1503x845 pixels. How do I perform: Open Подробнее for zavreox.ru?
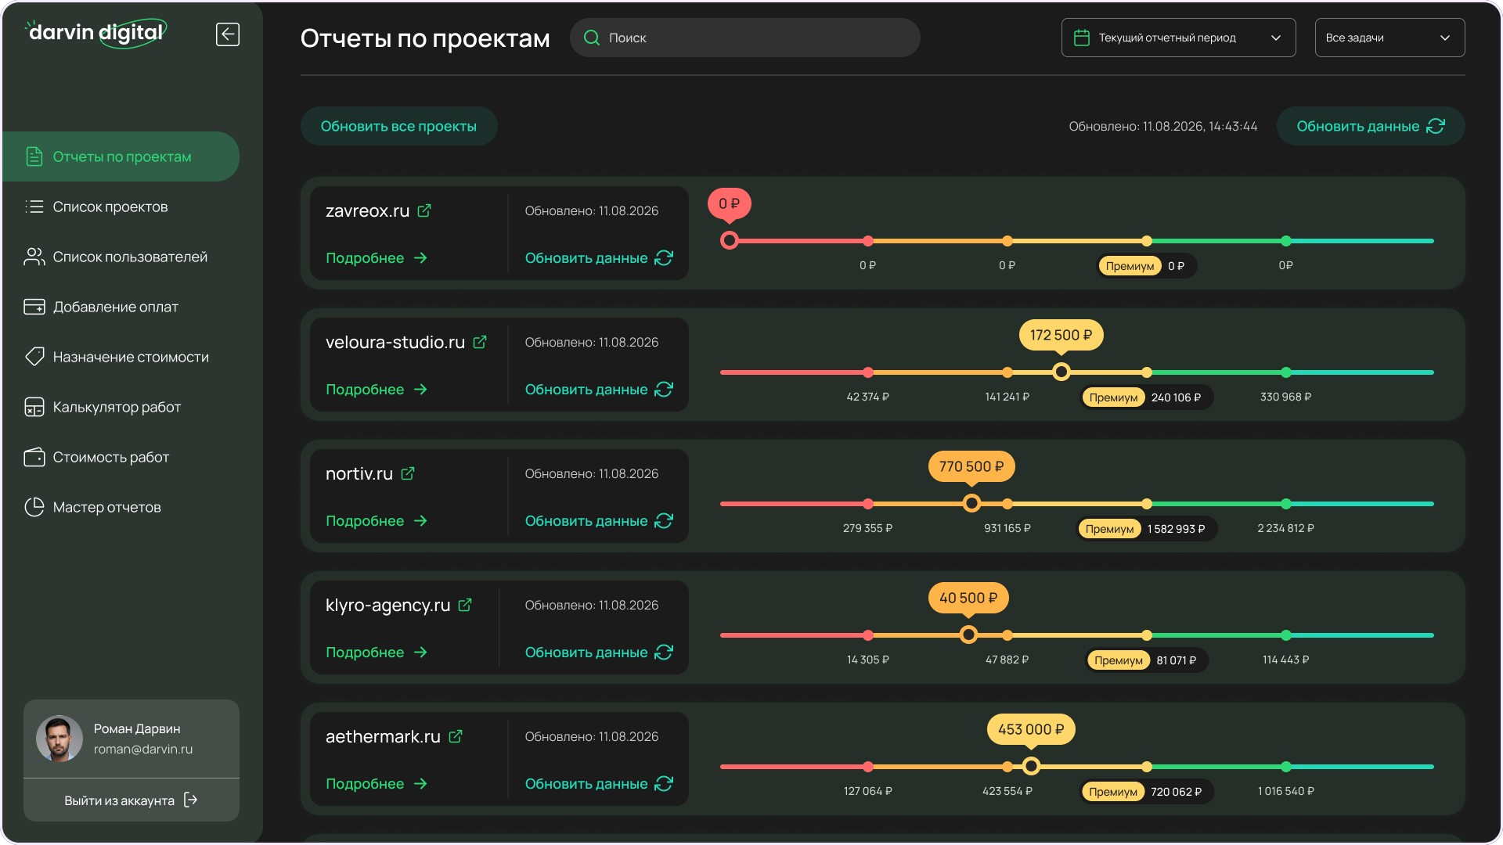pos(377,258)
